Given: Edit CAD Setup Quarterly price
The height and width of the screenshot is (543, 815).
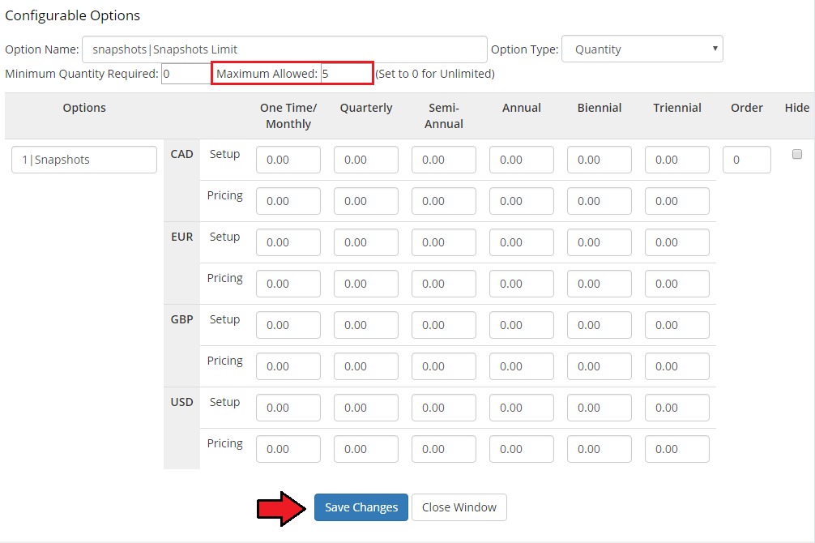Looking at the screenshot, I should click(x=366, y=160).
